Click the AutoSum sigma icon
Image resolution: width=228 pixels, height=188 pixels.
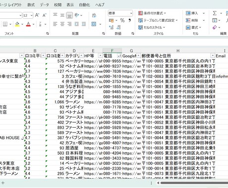pos(215,13)
